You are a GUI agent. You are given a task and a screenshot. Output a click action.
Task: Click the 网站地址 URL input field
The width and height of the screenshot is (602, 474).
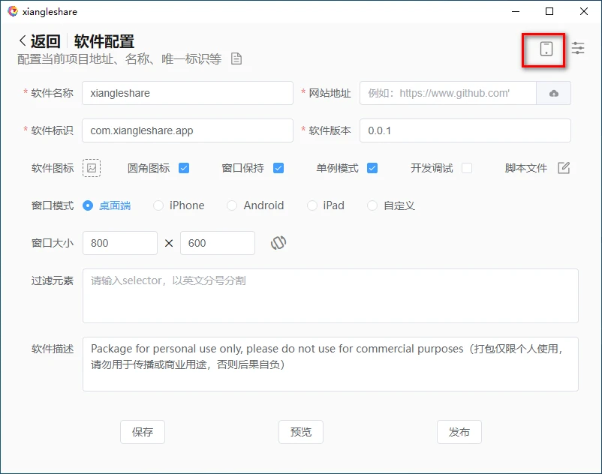[x=448, y=93]
